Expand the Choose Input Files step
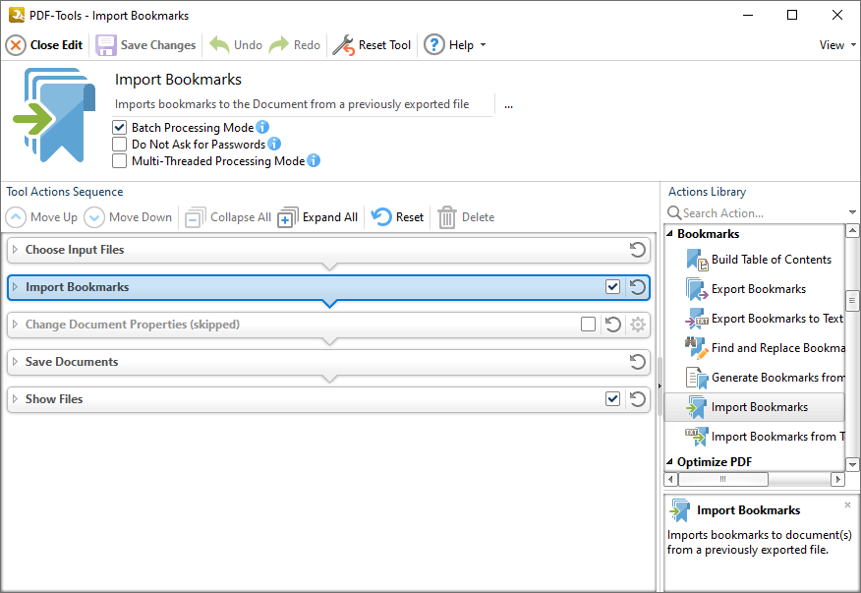The height and width of the screenshot is (593, 861). 16,250
